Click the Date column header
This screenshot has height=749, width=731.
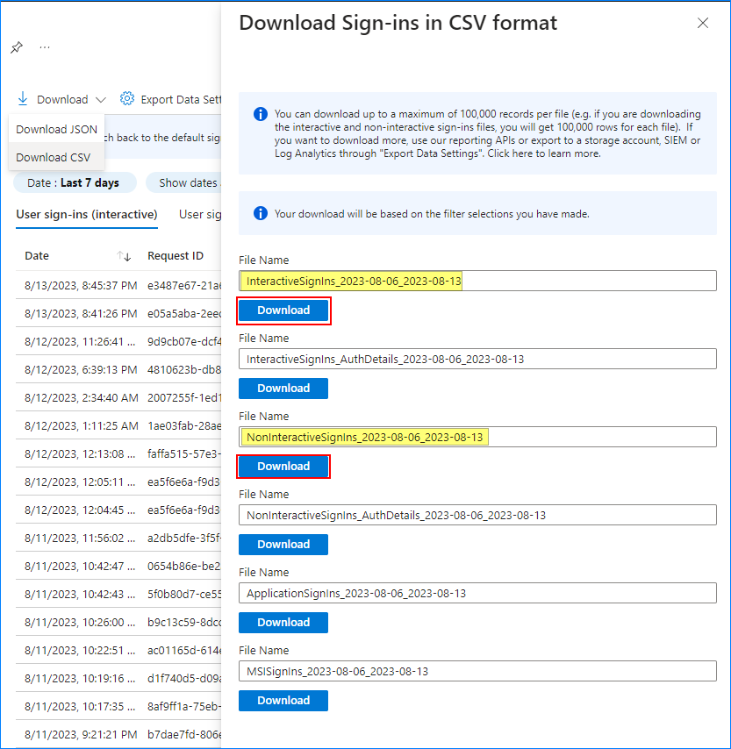click(x=37, y=255)
